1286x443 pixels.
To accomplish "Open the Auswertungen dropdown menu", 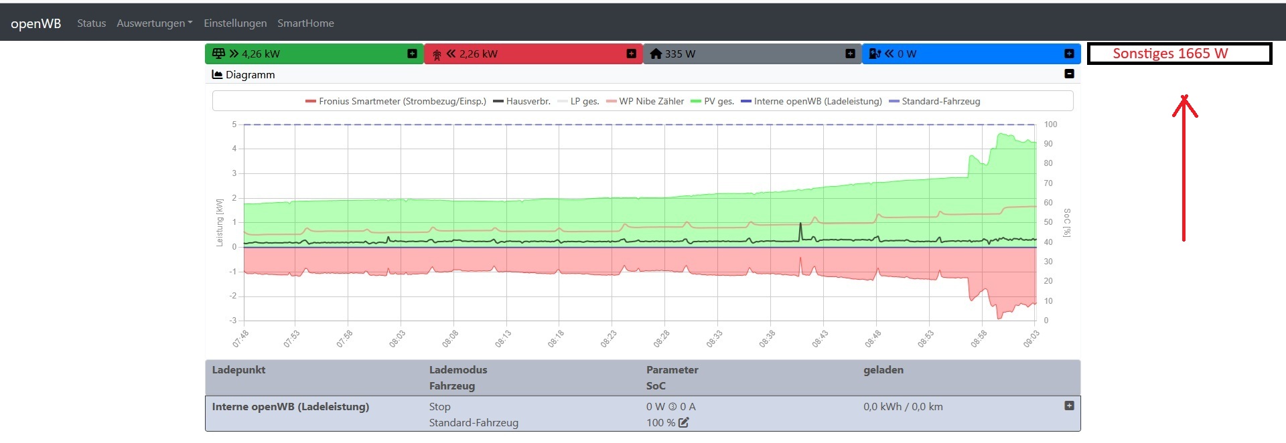I will [154, 23].
